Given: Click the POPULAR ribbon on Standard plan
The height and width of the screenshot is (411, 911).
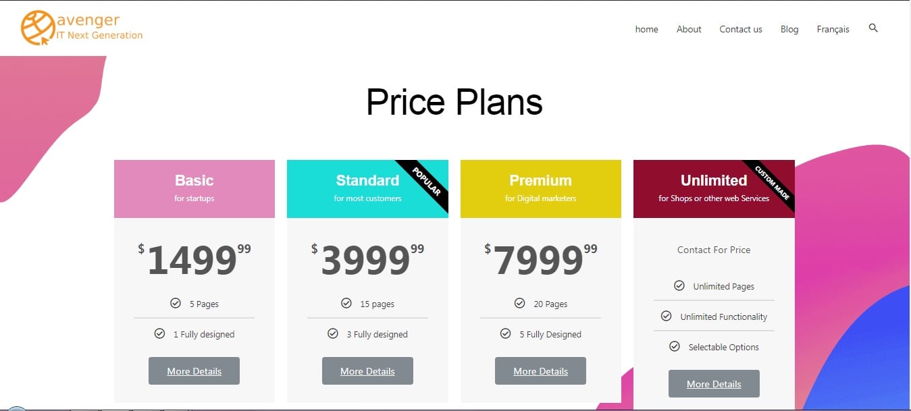Looking at the screenshot, I should click(x=427, y=182).
